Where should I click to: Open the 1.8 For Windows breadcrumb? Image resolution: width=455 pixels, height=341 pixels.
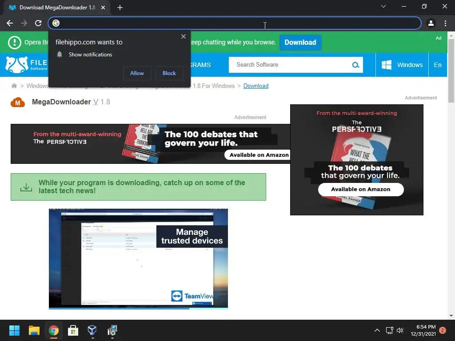coord(214,86)
